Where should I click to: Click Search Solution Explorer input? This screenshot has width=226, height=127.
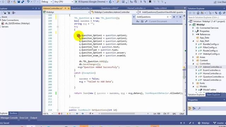[206, 17]
